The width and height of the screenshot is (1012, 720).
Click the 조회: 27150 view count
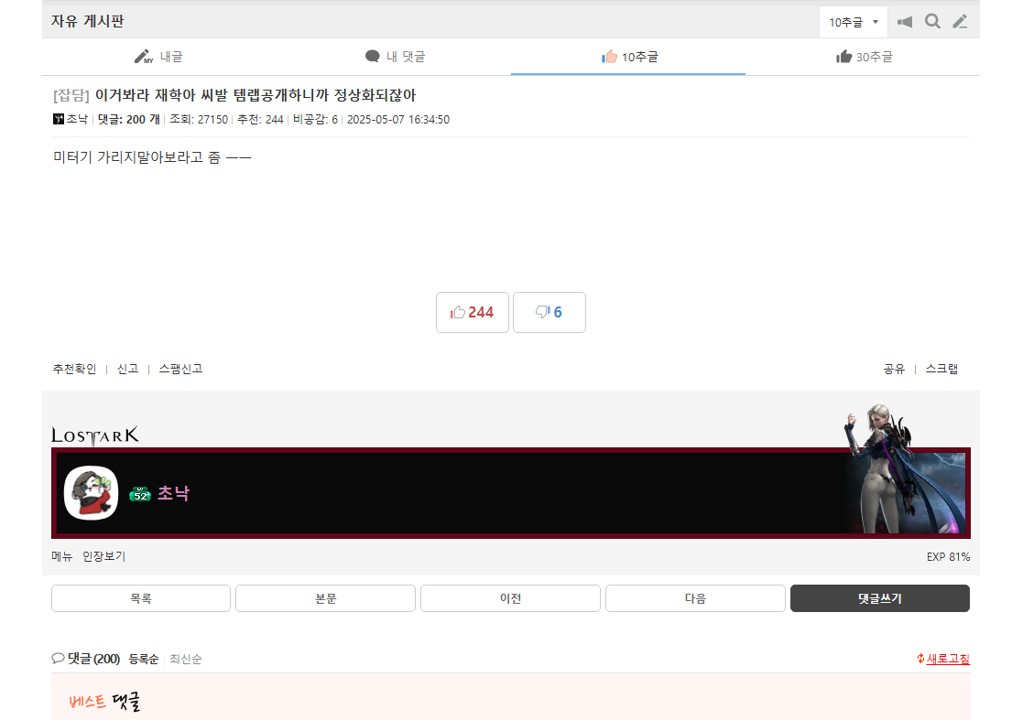tap(199, 119)
